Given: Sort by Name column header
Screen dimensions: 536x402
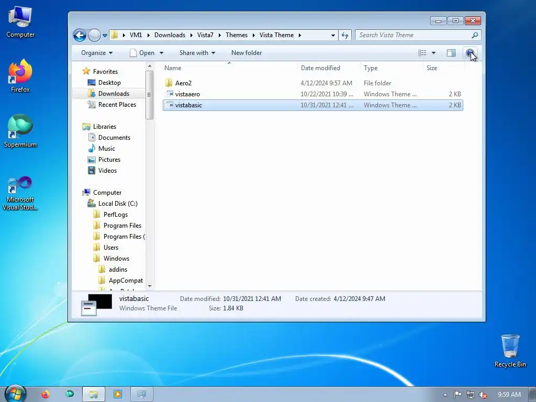Looking at the screenshot, I should point(230,68).
